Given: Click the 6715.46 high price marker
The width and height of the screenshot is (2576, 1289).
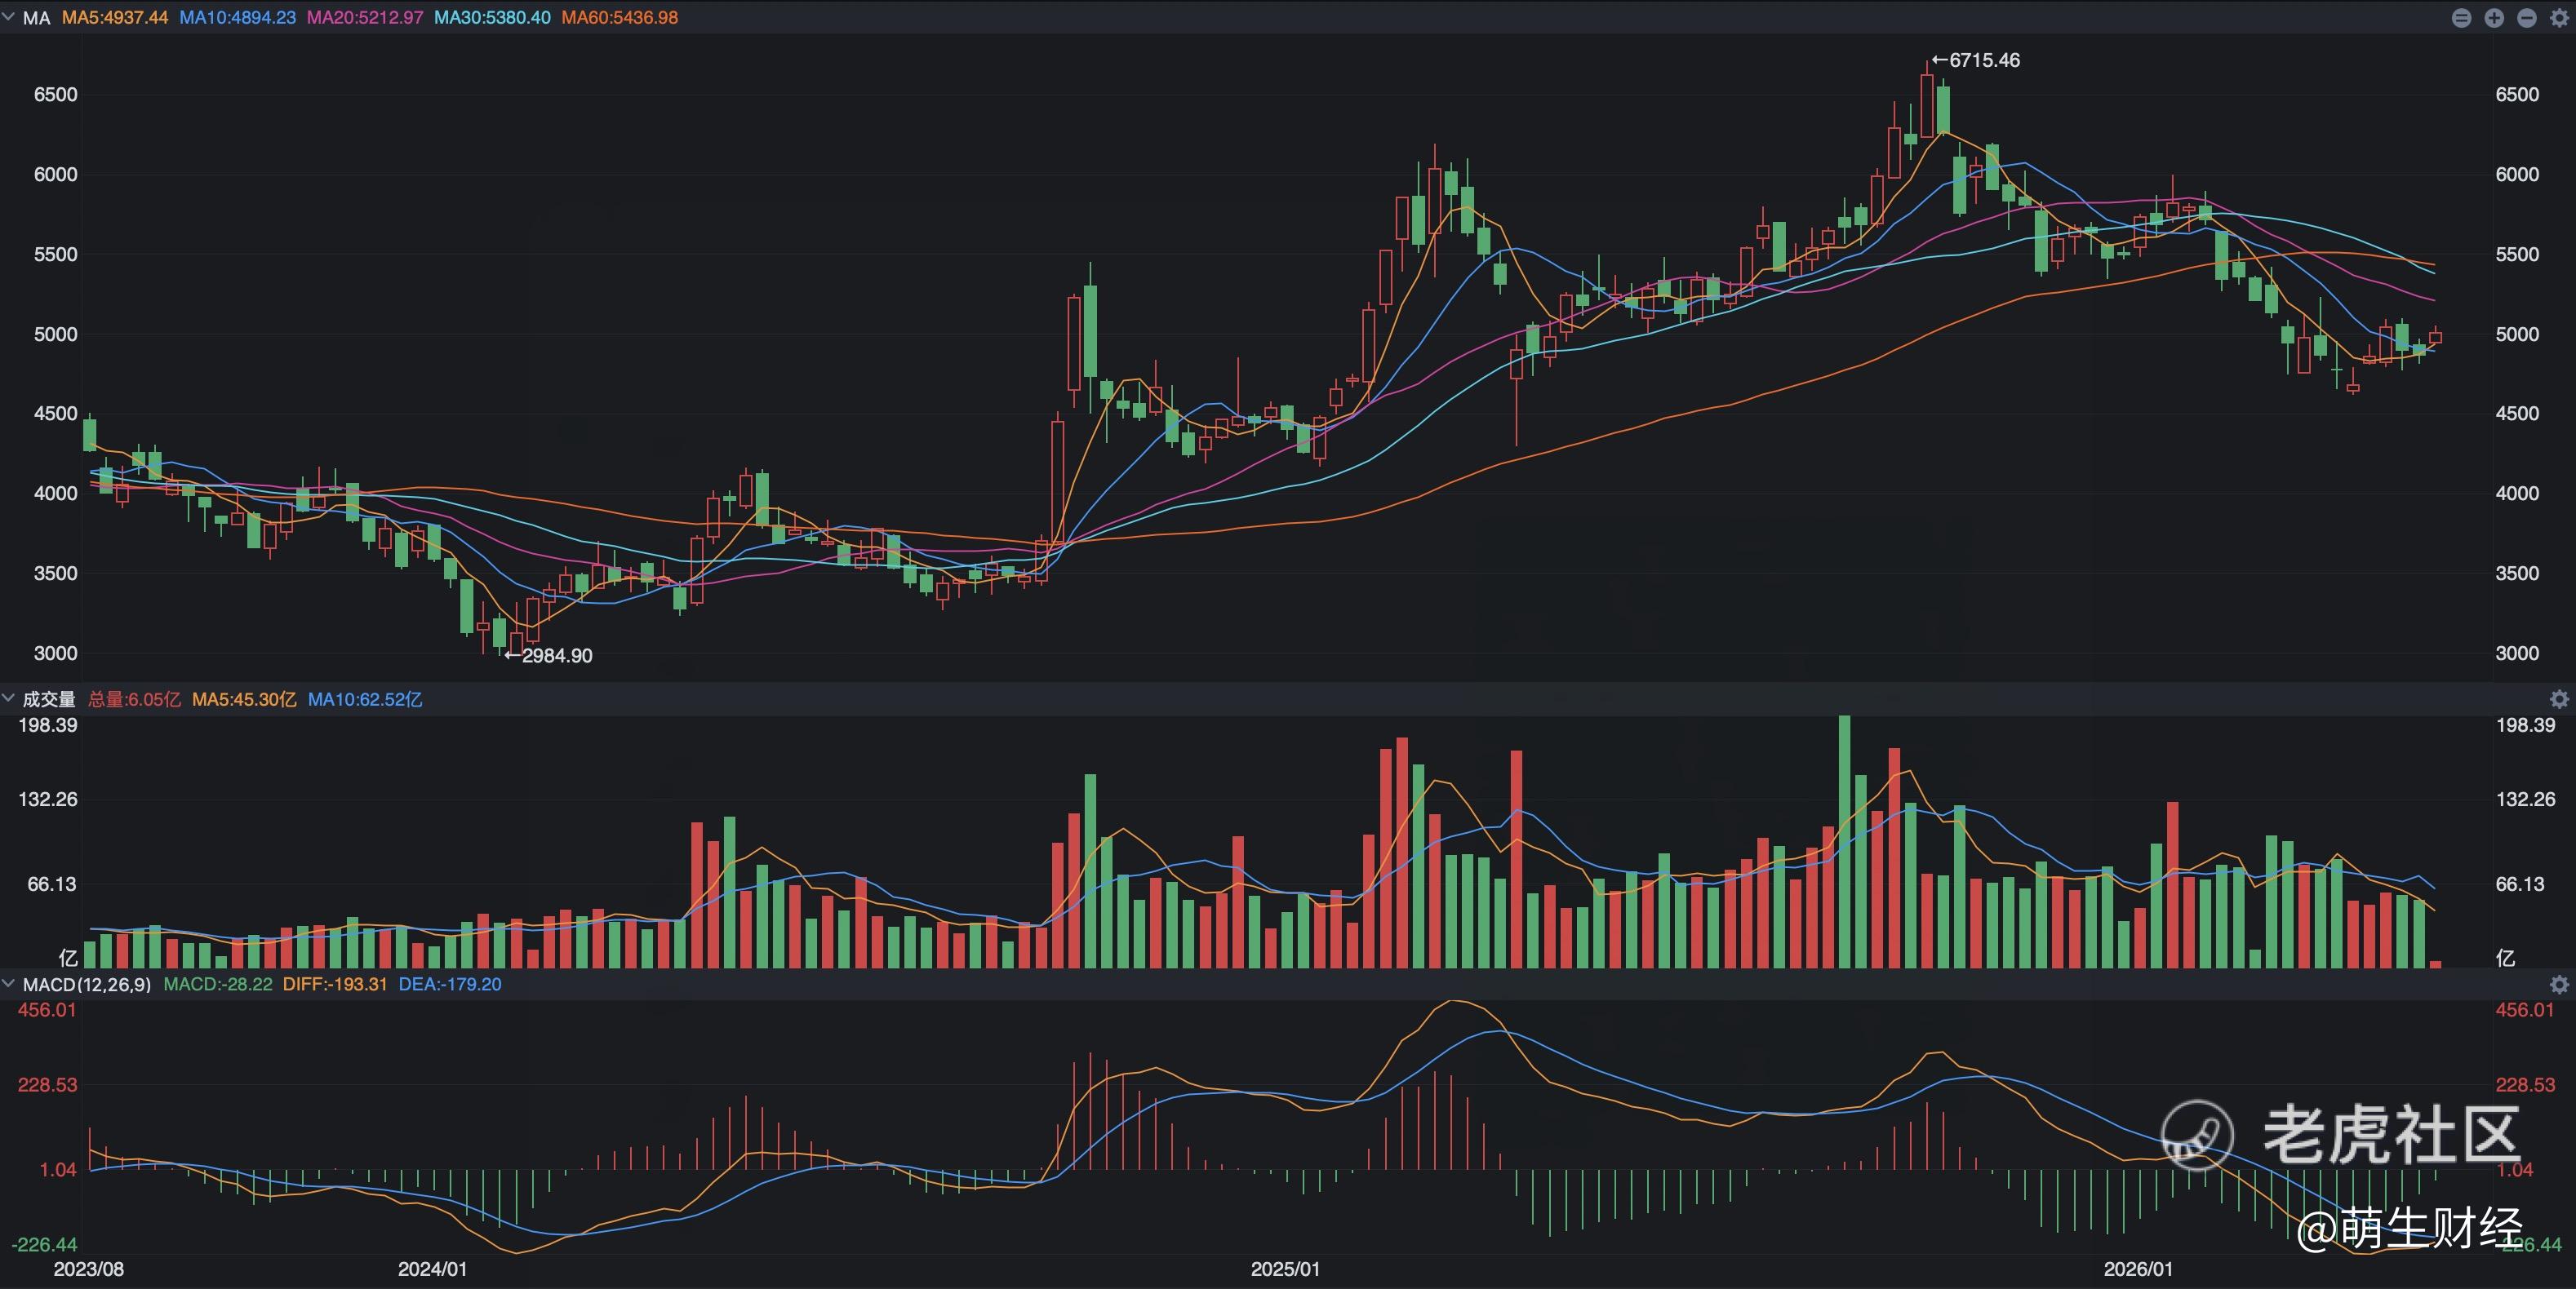Looking at the screenshot, I should tap(1976, 60).
